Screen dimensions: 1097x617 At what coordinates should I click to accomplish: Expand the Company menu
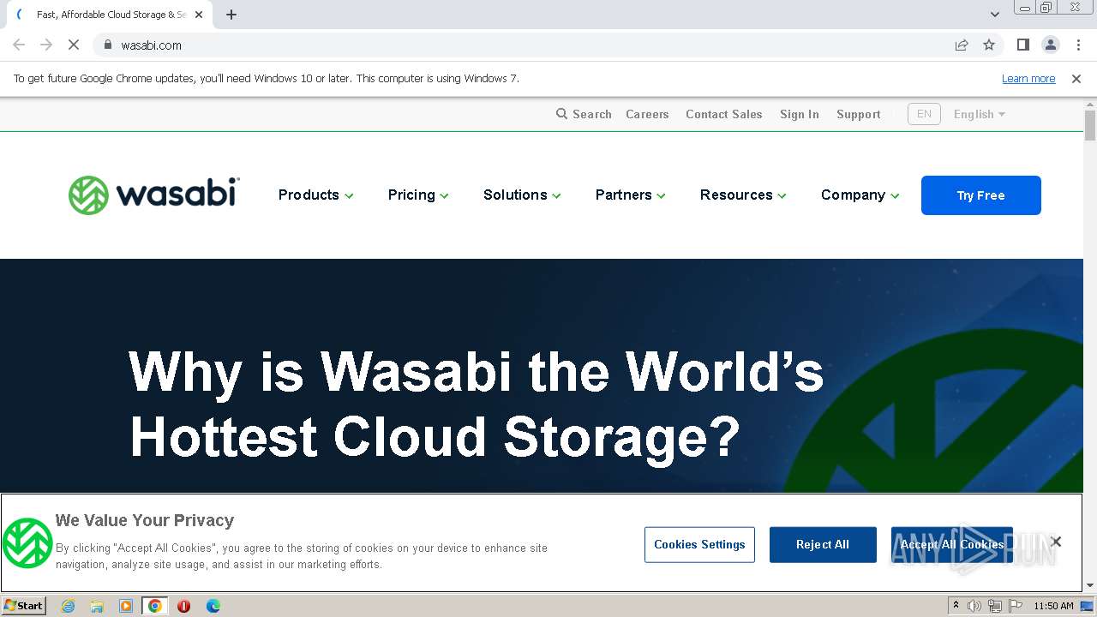pyautogui.click(x=860, y=195)
